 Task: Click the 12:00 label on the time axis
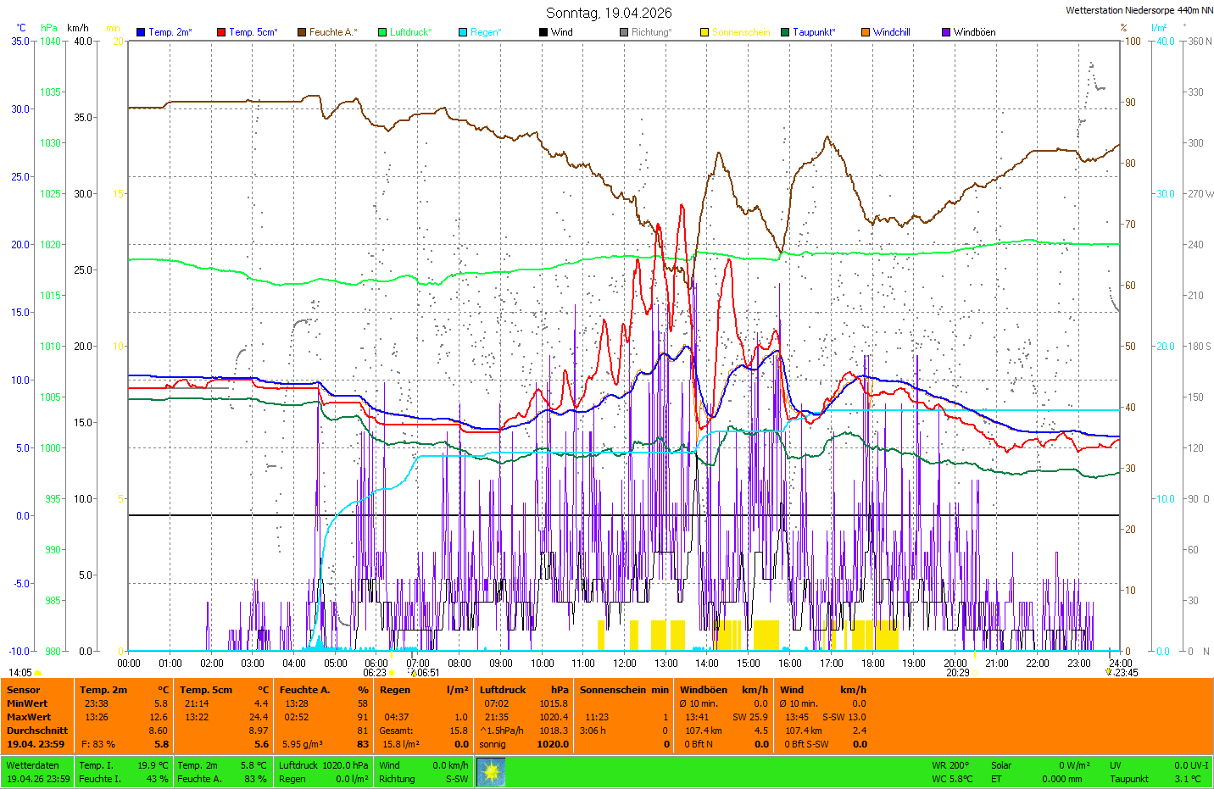(x=625, y=664)
